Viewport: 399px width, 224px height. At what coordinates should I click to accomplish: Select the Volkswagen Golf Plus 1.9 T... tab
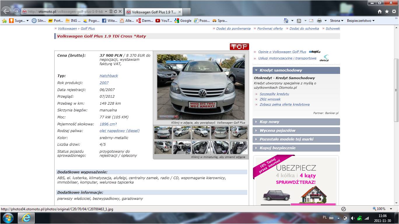(154, 12)
